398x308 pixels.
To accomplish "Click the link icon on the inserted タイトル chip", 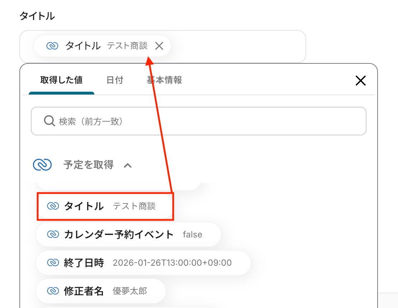I will (52, 46).
